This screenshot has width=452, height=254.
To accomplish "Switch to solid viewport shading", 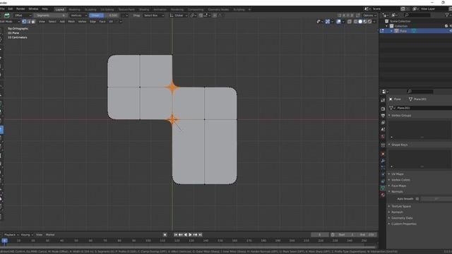I will tap(360, 21).
